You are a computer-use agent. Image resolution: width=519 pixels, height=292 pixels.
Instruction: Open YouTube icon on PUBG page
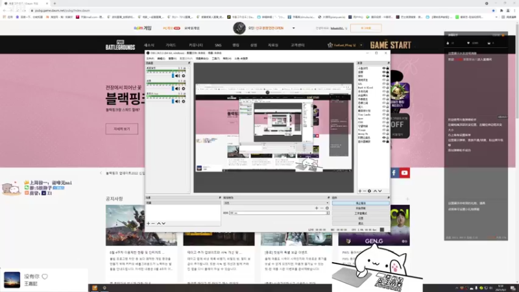[404, 173]
